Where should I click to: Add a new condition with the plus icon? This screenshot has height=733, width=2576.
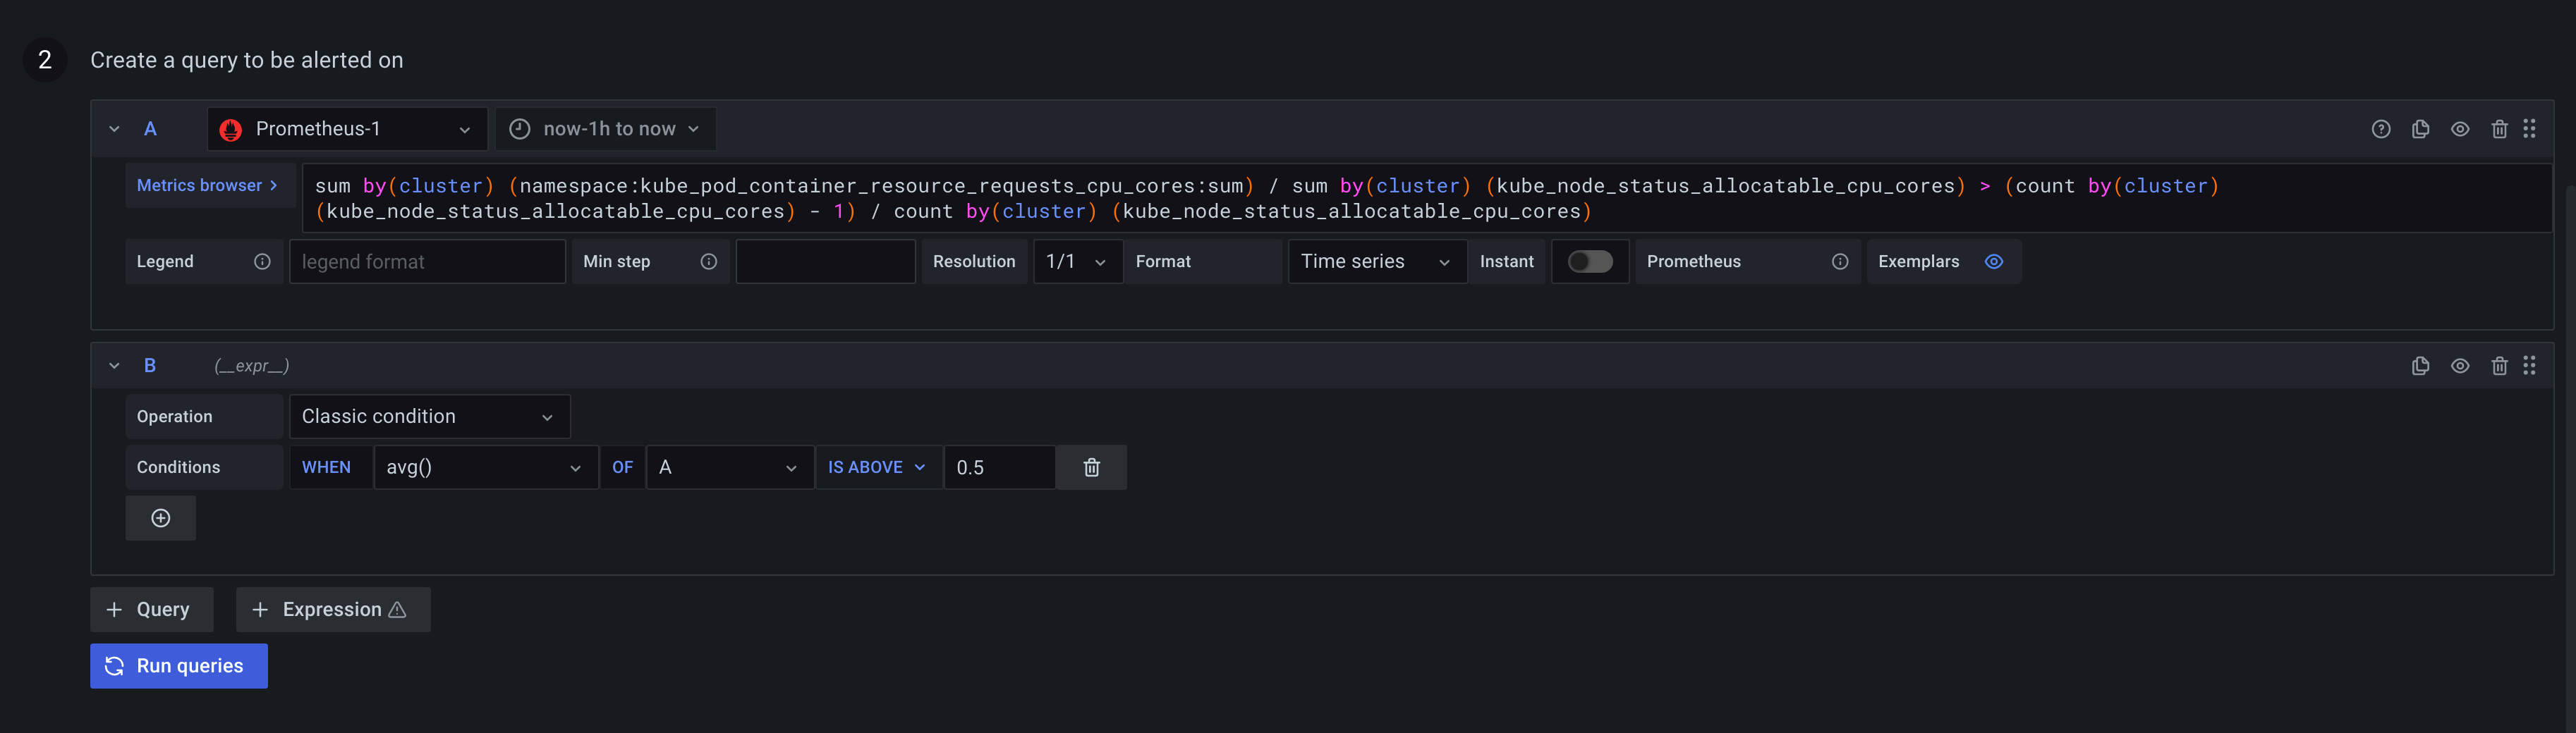[x=160, y=517]
